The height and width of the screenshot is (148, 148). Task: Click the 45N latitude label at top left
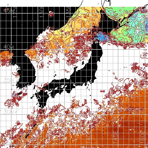tap(7, 10)
